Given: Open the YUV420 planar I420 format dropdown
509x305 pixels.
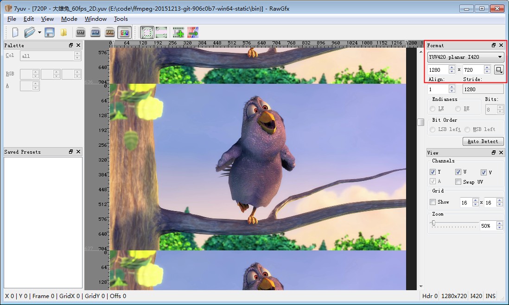Looking at the screenshot, I should (x=465, y=57).
